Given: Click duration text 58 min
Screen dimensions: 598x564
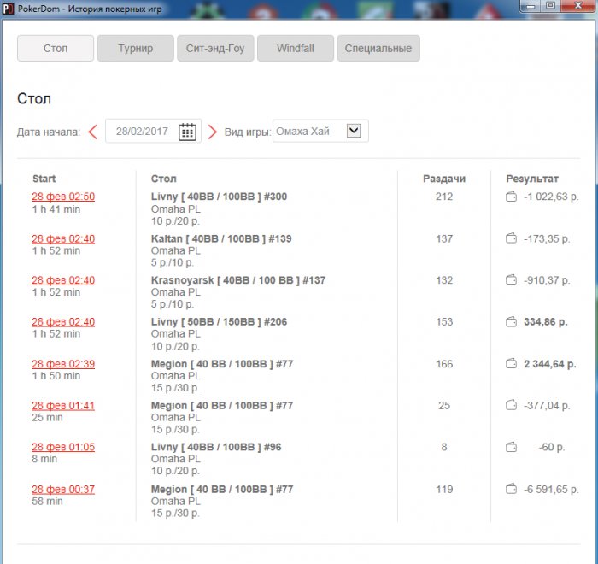Looking at the screenshot, I should click(47, 501).
